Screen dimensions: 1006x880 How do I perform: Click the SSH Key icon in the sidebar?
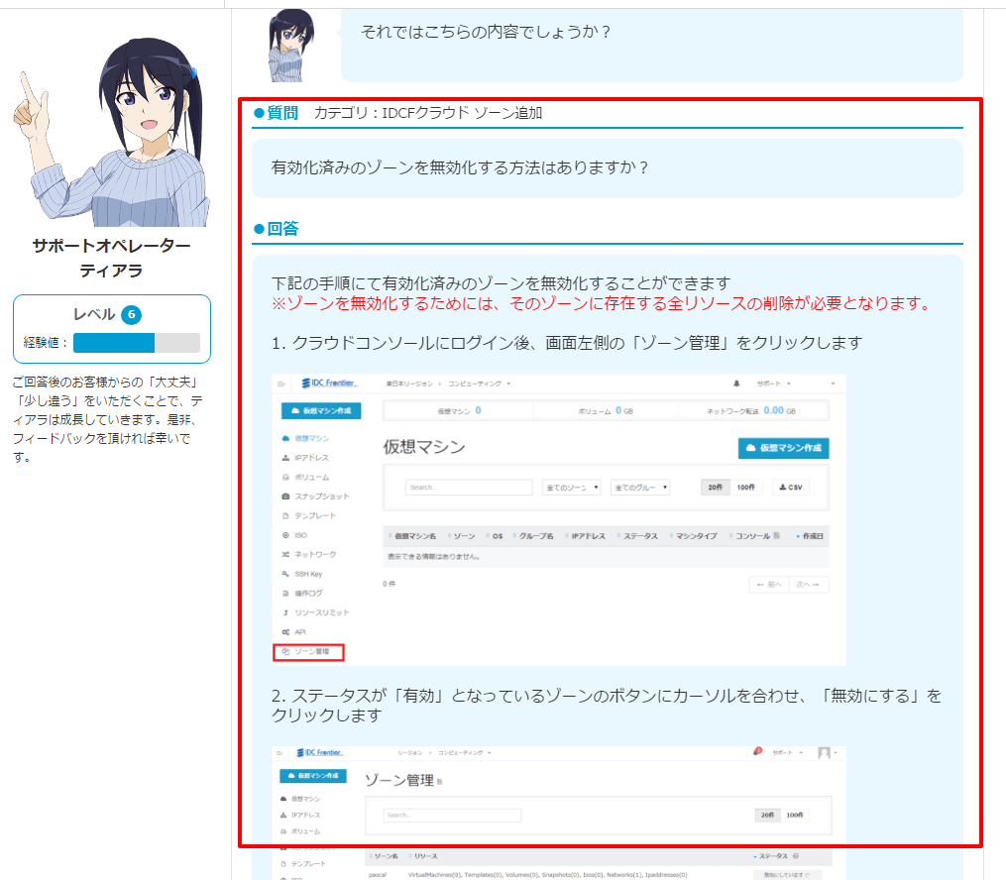coord(285,574)
